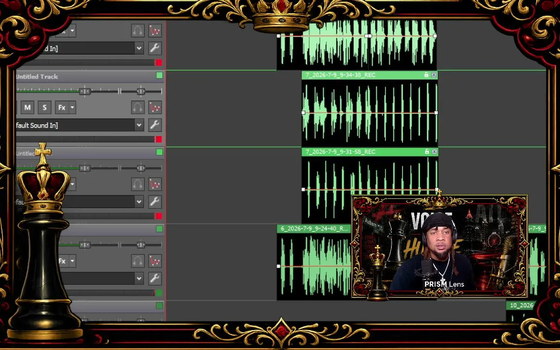Mute Untitled Track with the M button
The width and height of the screenshot is (560, 350).
(x=28, y=107)
